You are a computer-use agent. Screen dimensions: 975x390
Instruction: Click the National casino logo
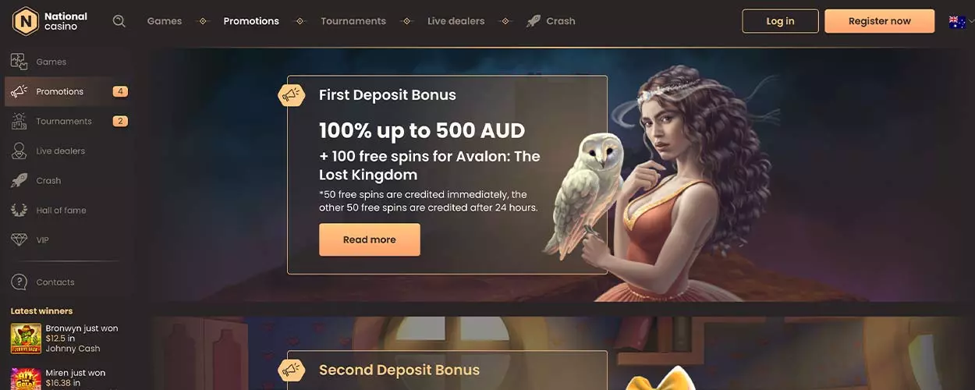50,21
